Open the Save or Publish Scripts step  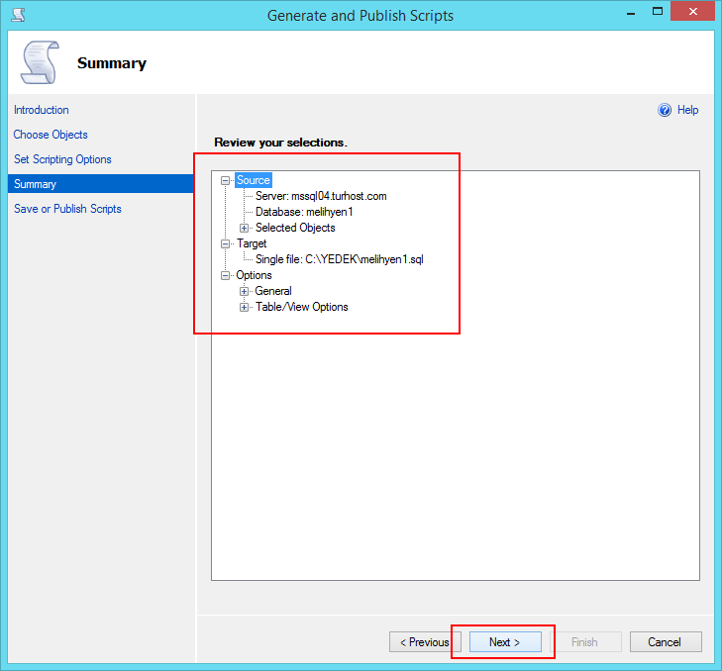(67, 209)
